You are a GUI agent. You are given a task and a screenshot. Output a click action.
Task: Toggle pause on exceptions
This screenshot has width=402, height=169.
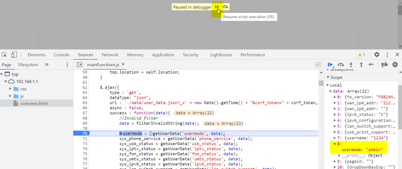coord(395,65)
